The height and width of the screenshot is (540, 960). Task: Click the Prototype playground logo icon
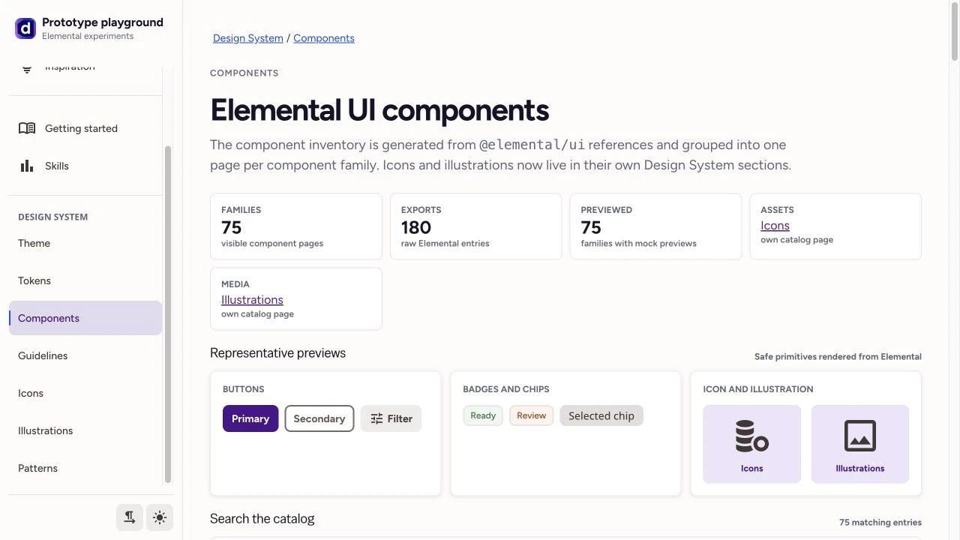point(25,28)
